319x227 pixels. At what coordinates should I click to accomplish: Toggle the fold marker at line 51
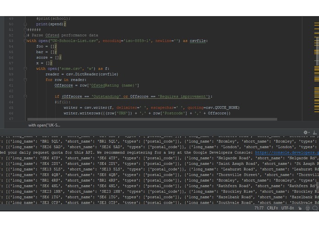[25, 29]
